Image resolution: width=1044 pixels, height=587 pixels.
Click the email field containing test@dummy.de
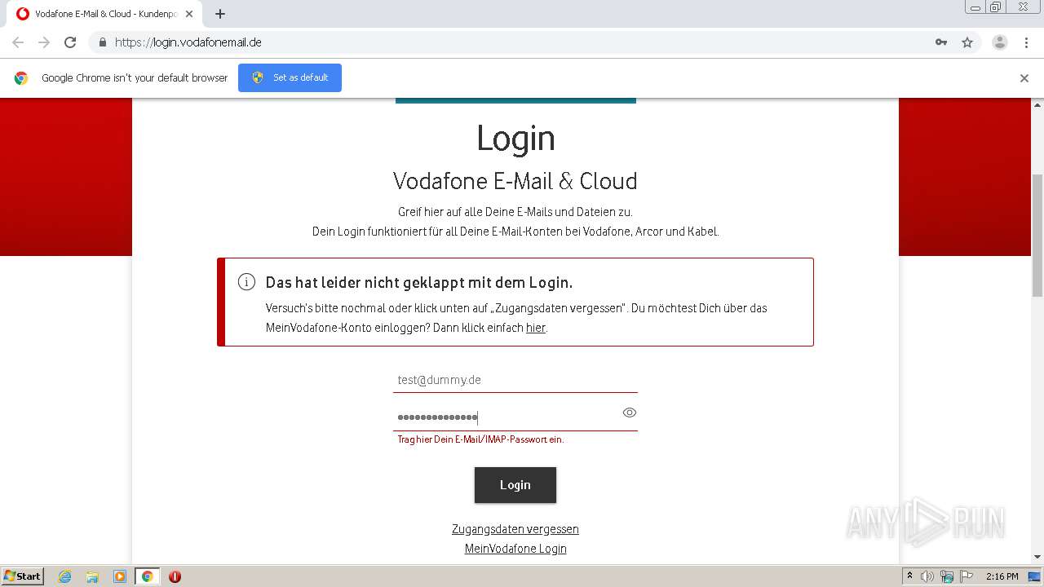[515, 380]
